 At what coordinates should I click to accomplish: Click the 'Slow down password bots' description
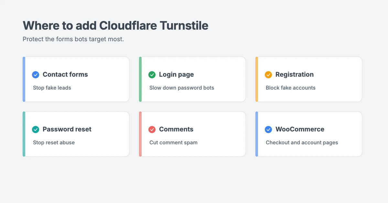pos(182,88)
